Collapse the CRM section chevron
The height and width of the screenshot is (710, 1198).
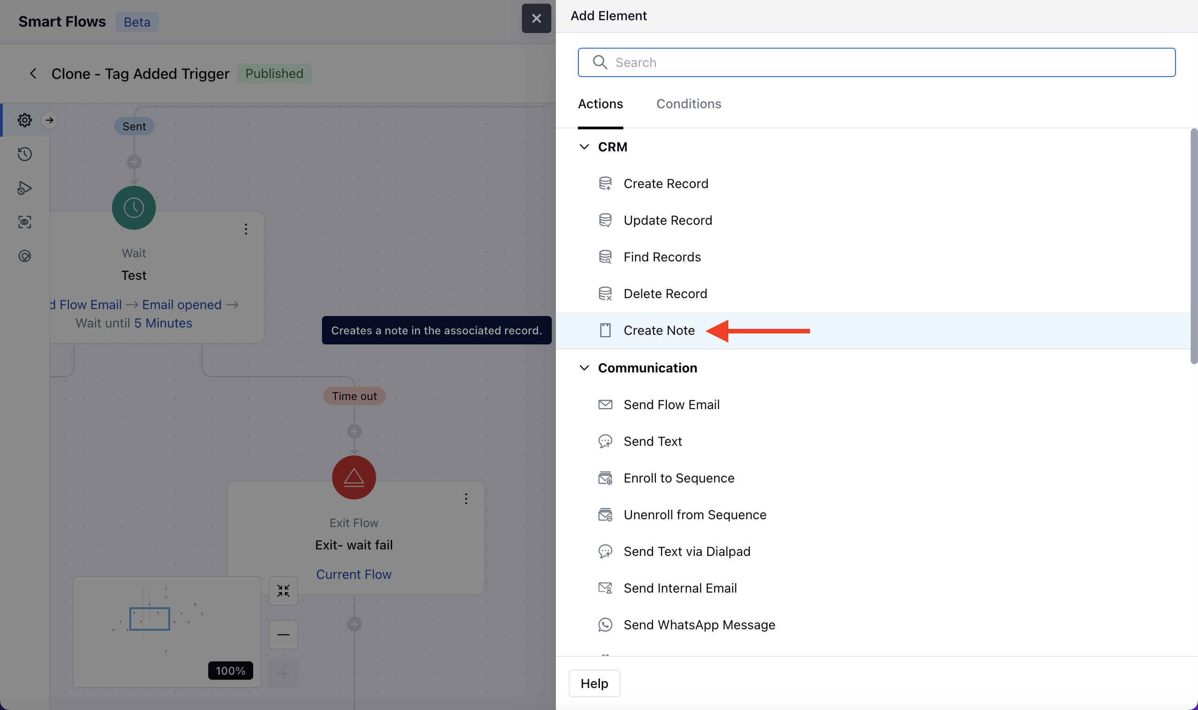point(584,147)
